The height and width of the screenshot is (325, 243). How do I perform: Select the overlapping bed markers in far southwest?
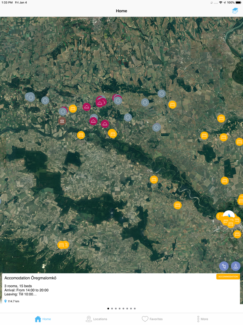[x=63, y=245]
